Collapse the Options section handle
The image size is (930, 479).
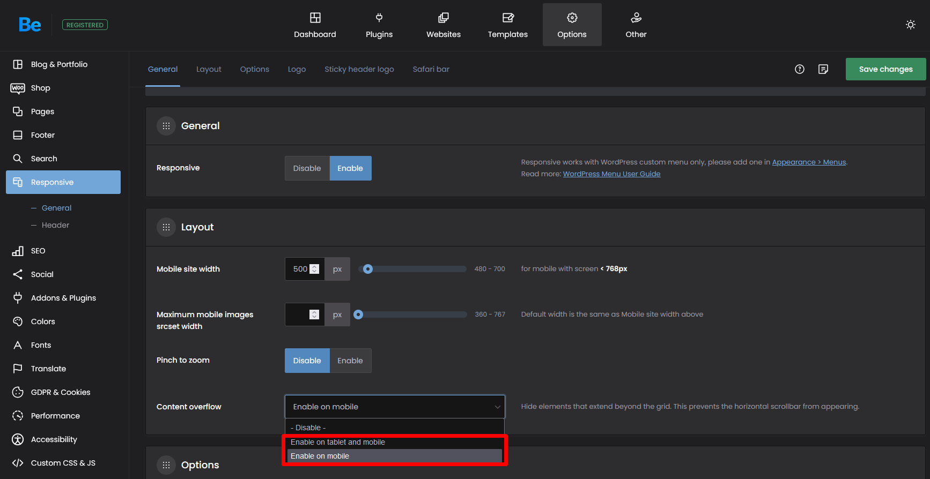point(166,465)
